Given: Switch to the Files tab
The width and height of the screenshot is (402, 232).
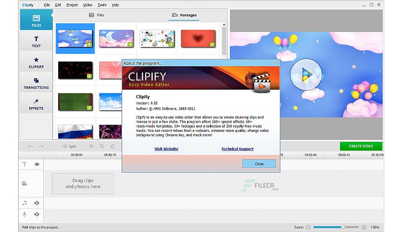Looking at the screenshot, I should [x=97, y=15].
